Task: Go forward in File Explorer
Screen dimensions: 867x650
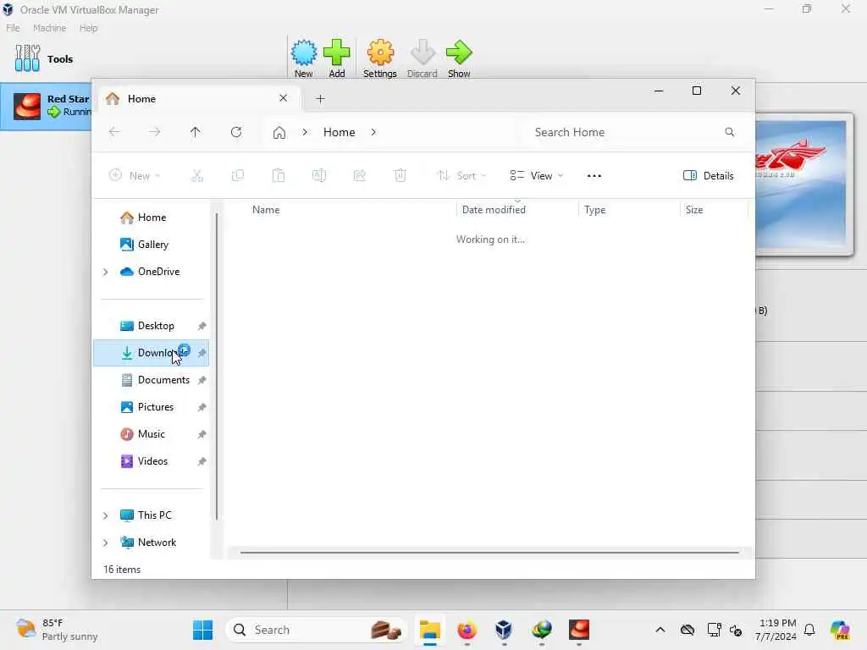Action: pos(155,131)
